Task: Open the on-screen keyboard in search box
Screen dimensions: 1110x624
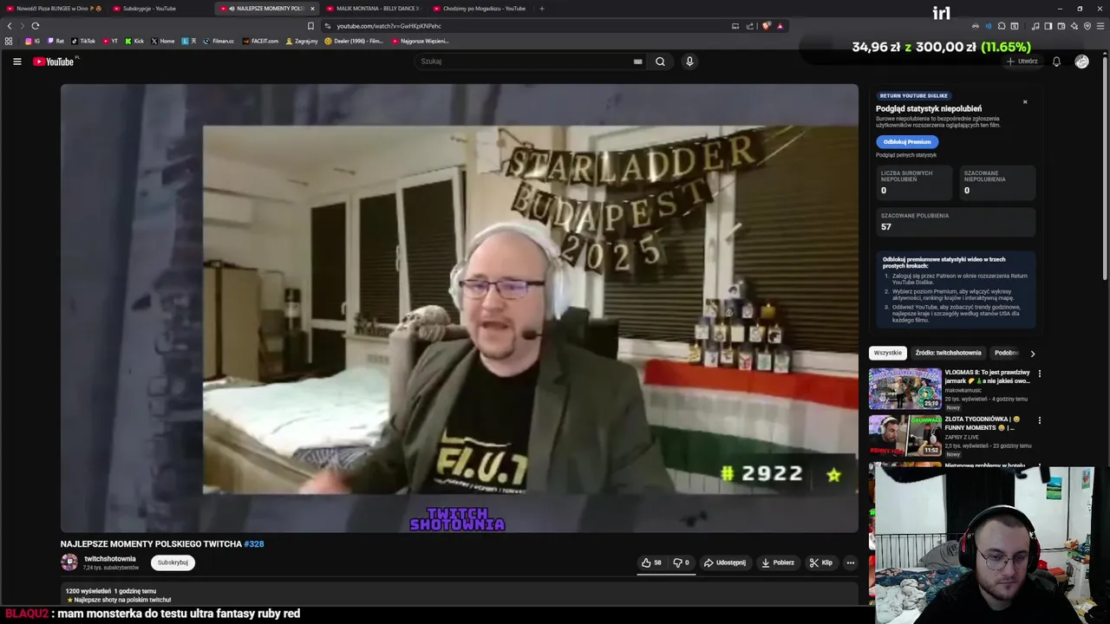Action: click(x=637, y=62)
